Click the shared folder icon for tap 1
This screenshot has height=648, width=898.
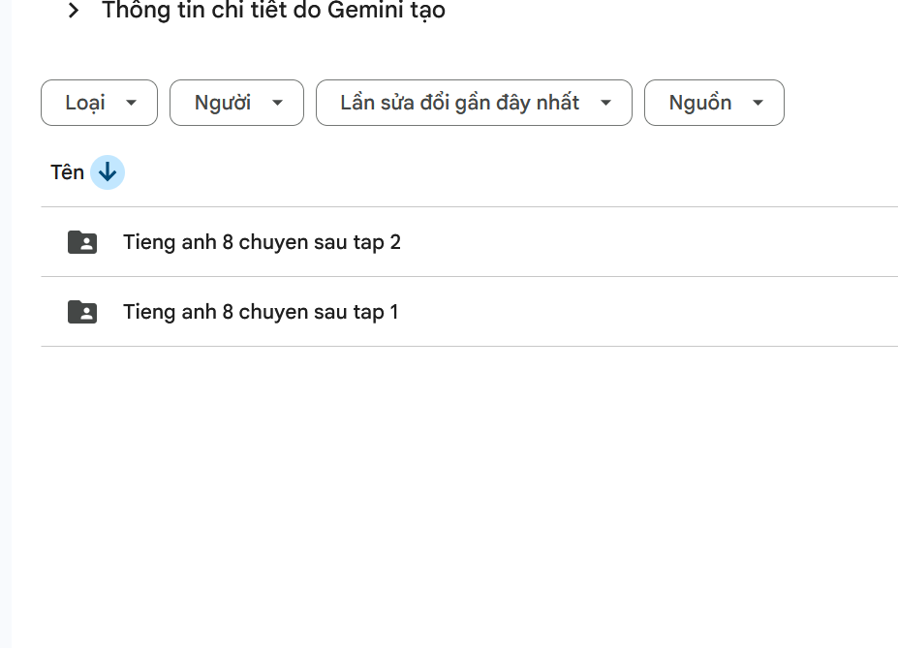[x=82, y=312]
